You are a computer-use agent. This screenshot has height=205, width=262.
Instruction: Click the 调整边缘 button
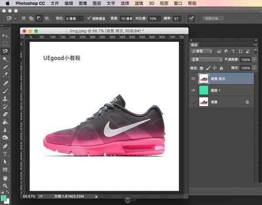(213, 19)
